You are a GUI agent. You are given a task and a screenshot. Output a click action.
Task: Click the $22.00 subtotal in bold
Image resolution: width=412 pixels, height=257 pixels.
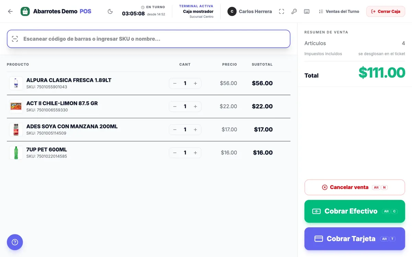[262, 107]
